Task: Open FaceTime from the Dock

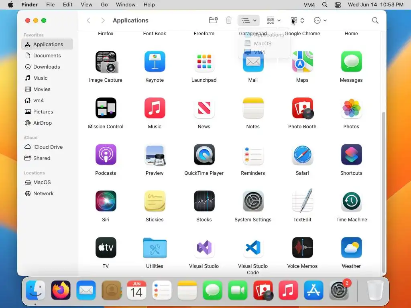Action: click(238, 290)
